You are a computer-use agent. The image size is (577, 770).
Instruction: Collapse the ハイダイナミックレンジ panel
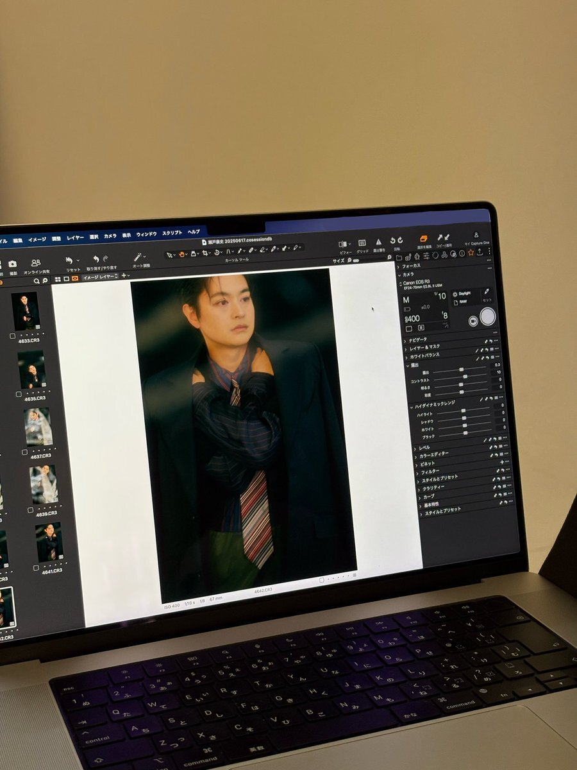point(412,407)
